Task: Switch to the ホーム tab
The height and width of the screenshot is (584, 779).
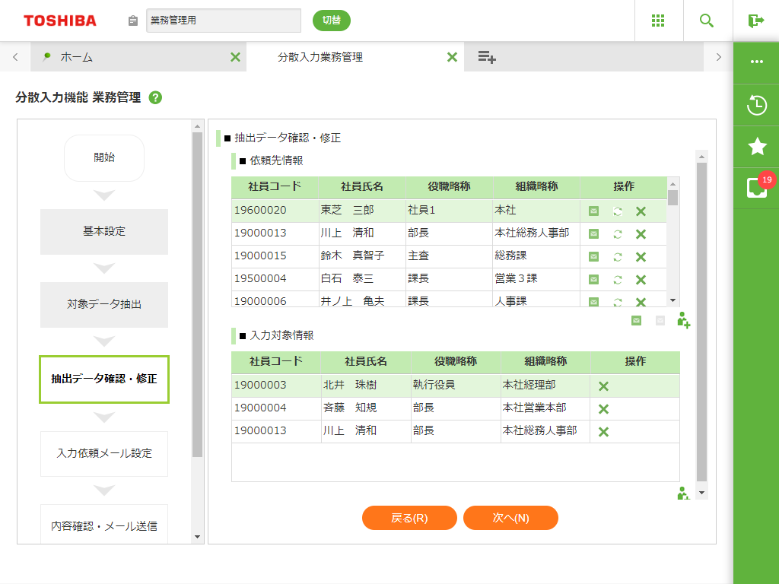Action: [76, 57]
